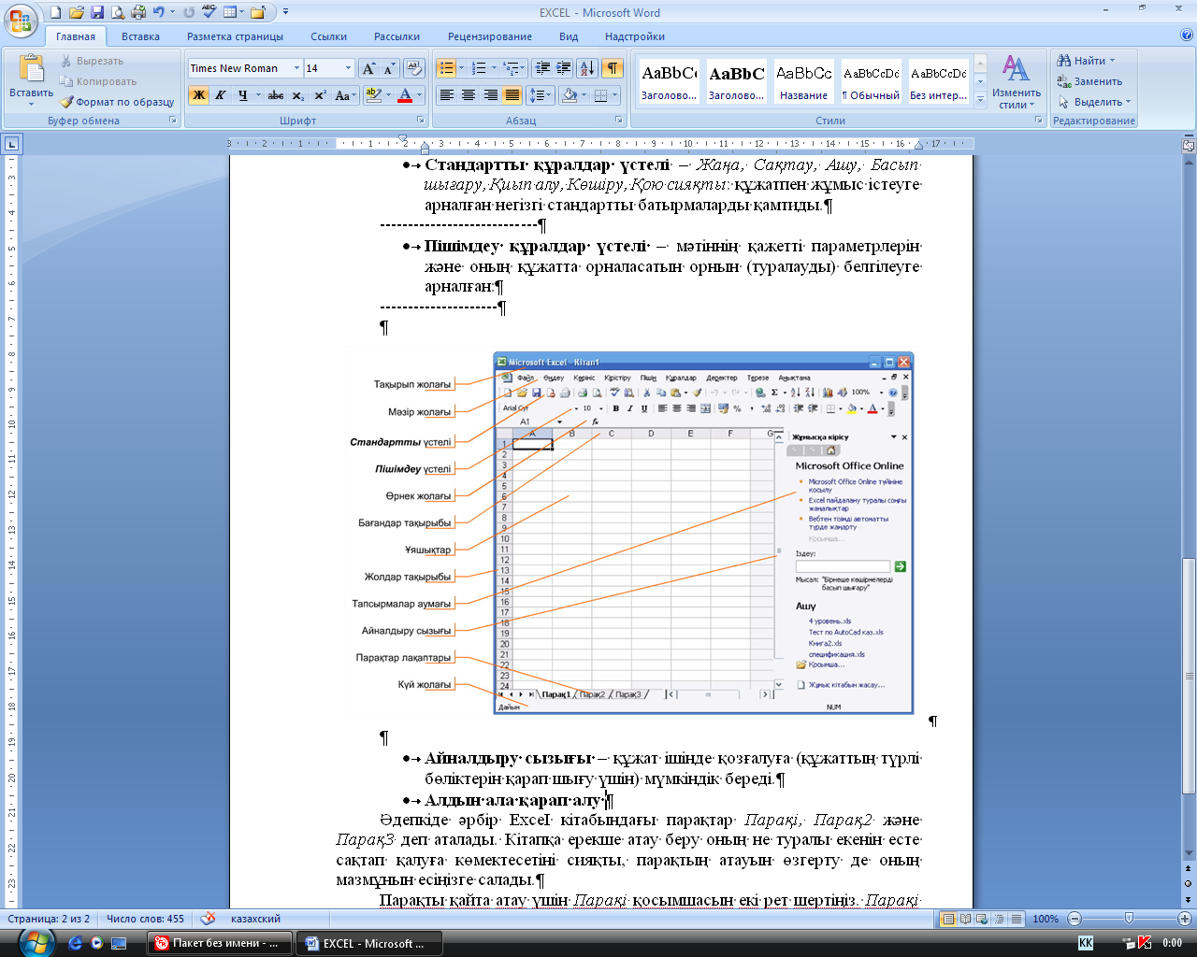Apply strikethrough formatting

point(275,95)
